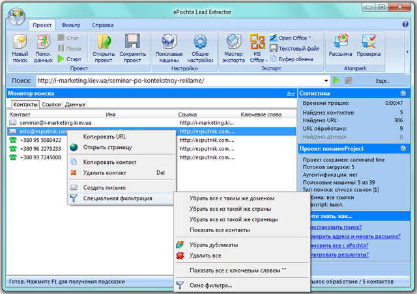Open link ending 'результаты?'
The height and width of the screenshot is (294, 417).
[339, 255]
